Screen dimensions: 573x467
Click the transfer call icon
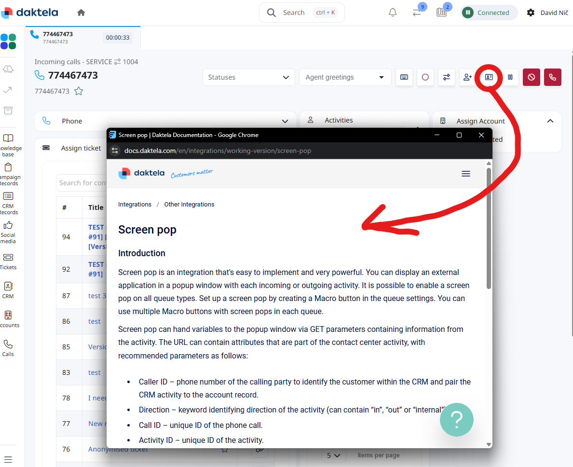pos(446,77)
